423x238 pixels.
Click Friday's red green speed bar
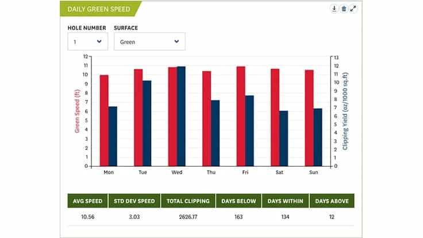[241, 116]
